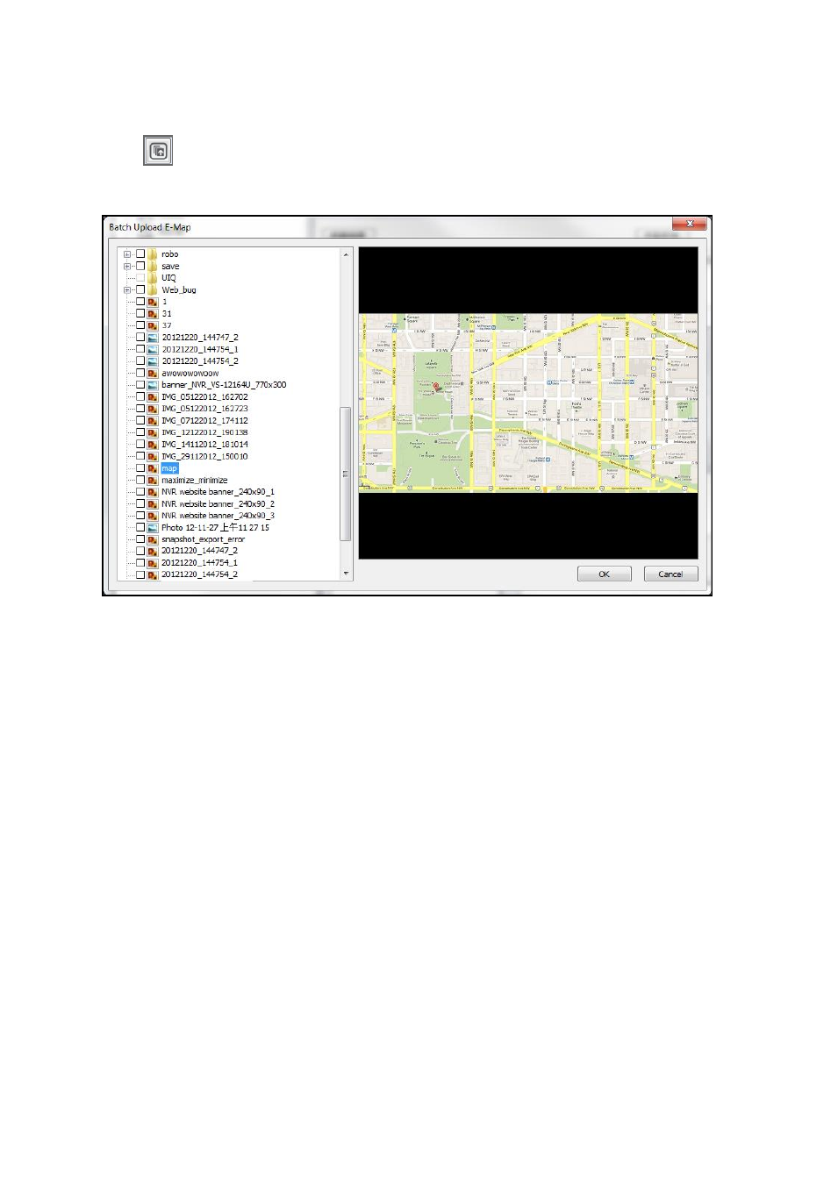The image size is (838, 1184).
Task: Tick the checkbox for IMG_29112012_150010
Action: click(x=140, y=456)
